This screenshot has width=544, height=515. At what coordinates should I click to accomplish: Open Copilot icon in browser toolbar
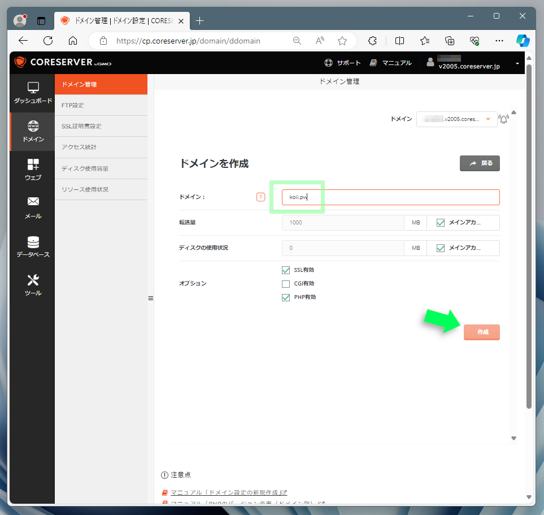[x=523, y=41]
